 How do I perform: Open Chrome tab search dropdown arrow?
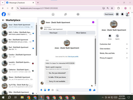pos(3,3)
